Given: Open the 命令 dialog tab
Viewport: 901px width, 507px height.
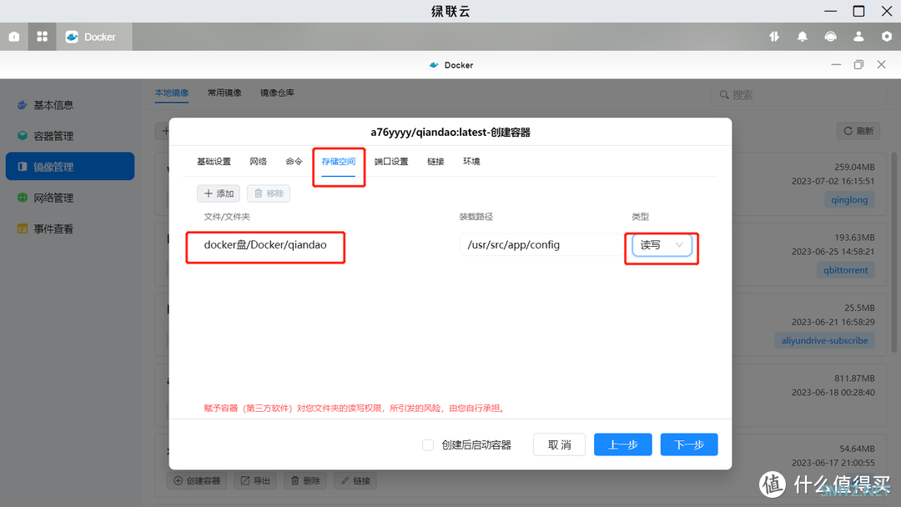Looking at the screenshot, I should (294, 162).
